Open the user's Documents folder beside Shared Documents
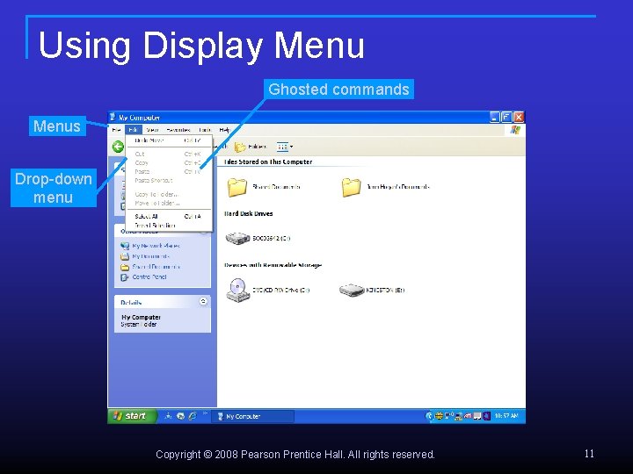 (351, 188)
